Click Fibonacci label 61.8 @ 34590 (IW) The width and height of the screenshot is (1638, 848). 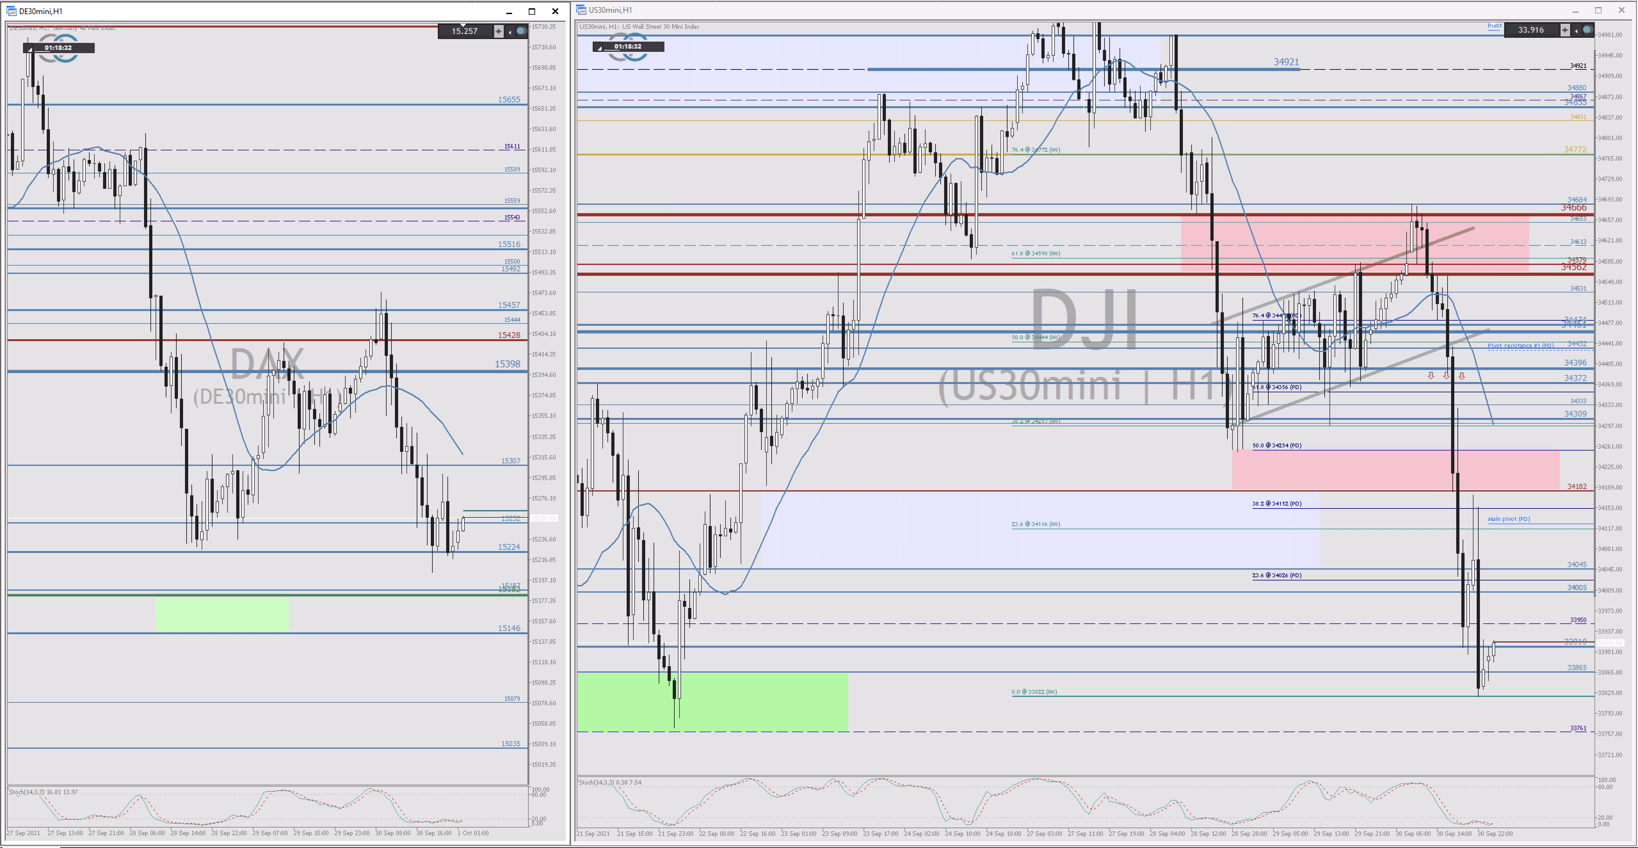(1036, 254)
